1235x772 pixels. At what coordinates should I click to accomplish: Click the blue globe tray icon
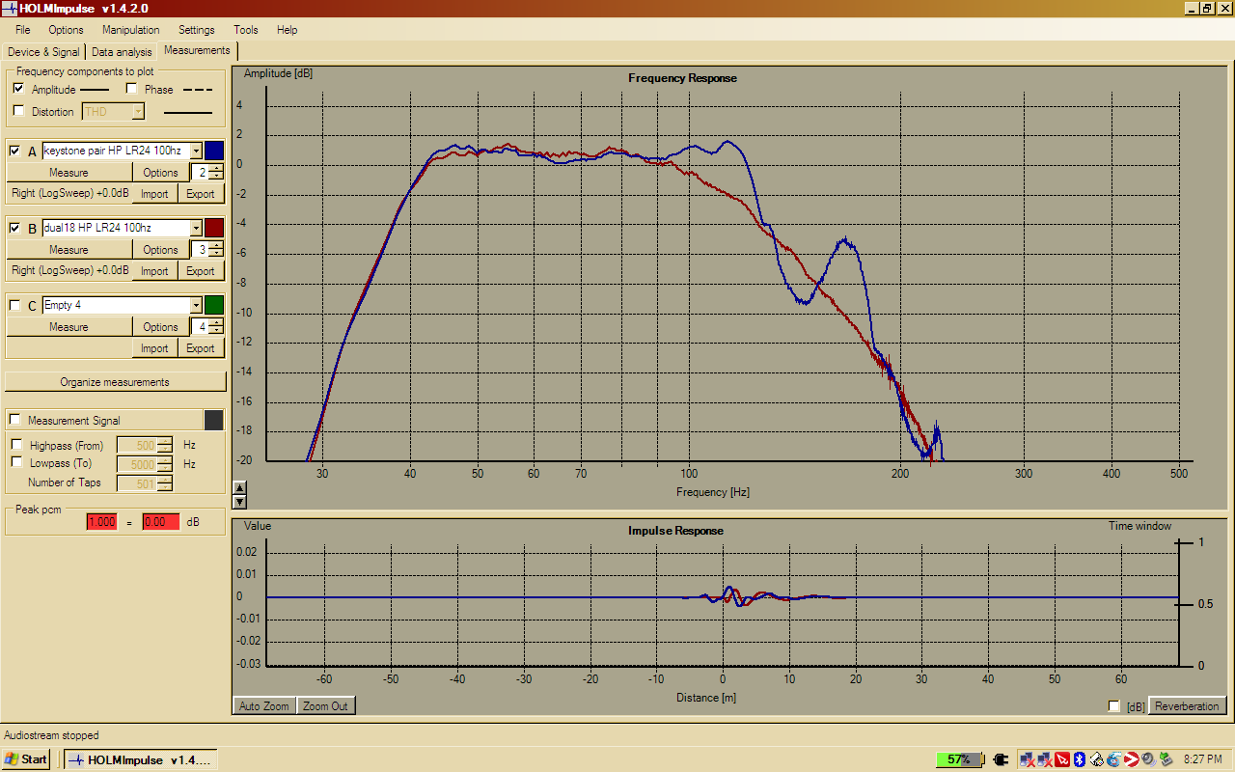(x=1113, y=759)
